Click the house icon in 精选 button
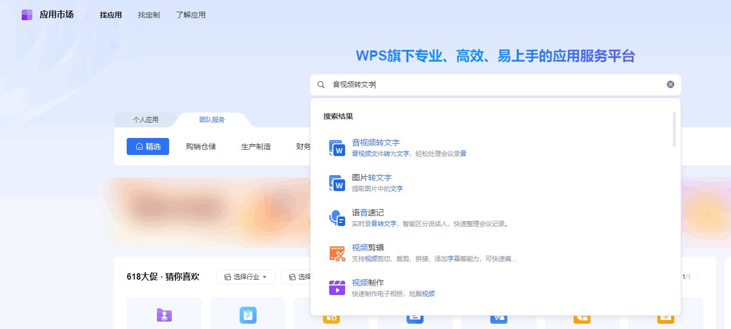The width and height of the screenshot is (731, 329). (x=139, y=146)
